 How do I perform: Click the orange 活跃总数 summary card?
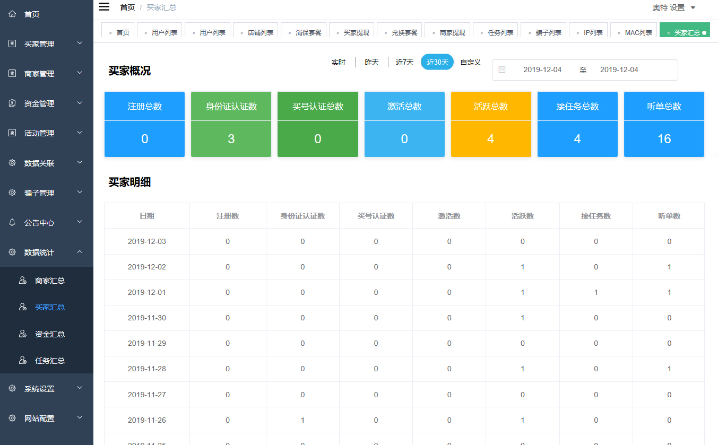(x=491, y=125)
